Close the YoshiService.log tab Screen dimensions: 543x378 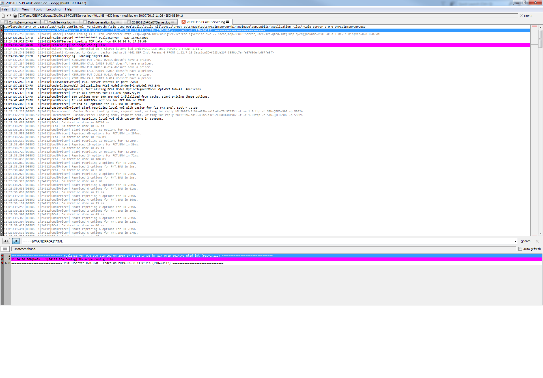[46, 22]
